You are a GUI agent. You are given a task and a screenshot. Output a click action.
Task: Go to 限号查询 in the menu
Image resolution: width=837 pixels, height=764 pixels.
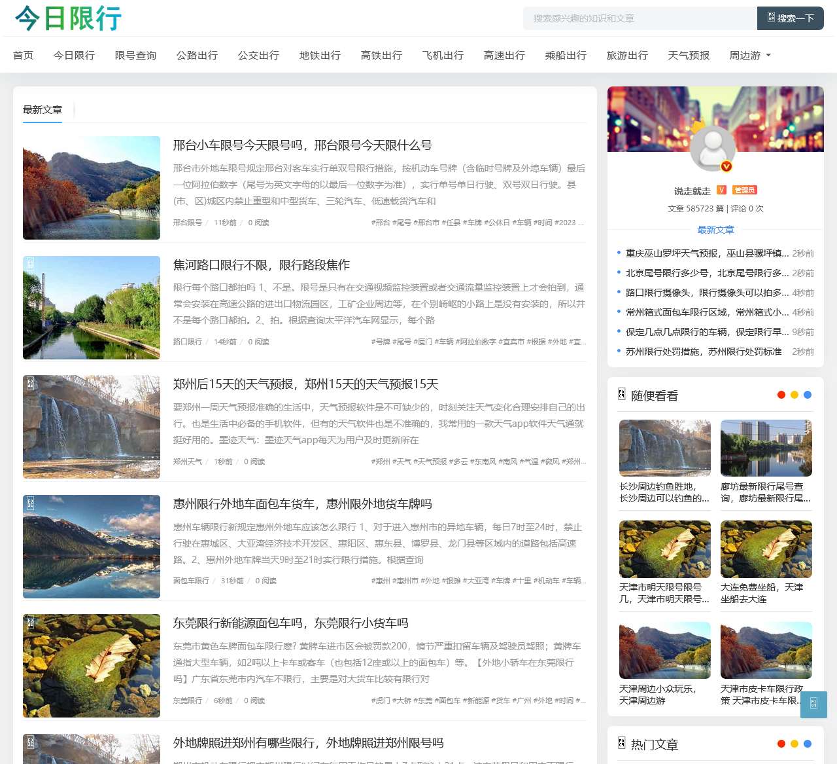pyautogui.click(x=136, y=55)
